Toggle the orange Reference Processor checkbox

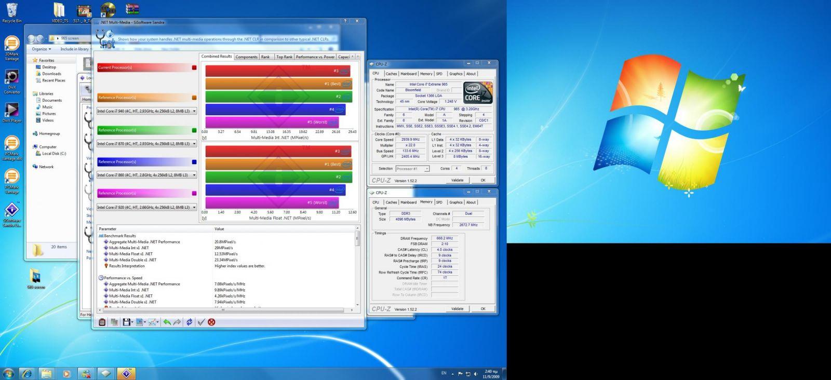click(x=194, y=98)
